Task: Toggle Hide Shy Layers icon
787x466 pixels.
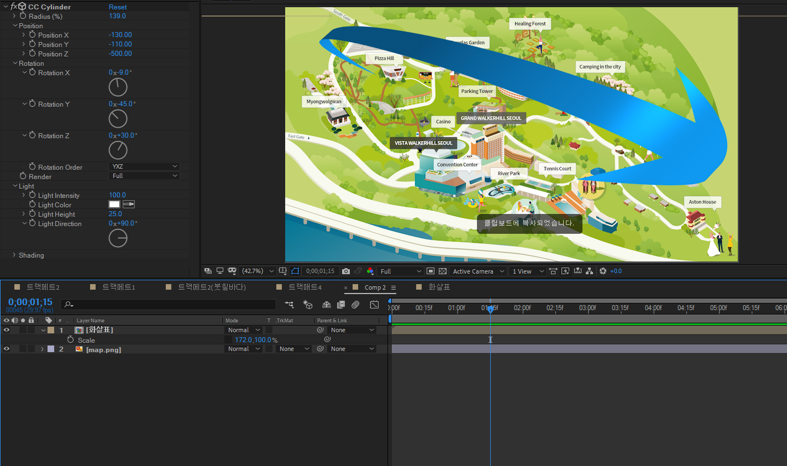Action: click(x=327, y=305)
